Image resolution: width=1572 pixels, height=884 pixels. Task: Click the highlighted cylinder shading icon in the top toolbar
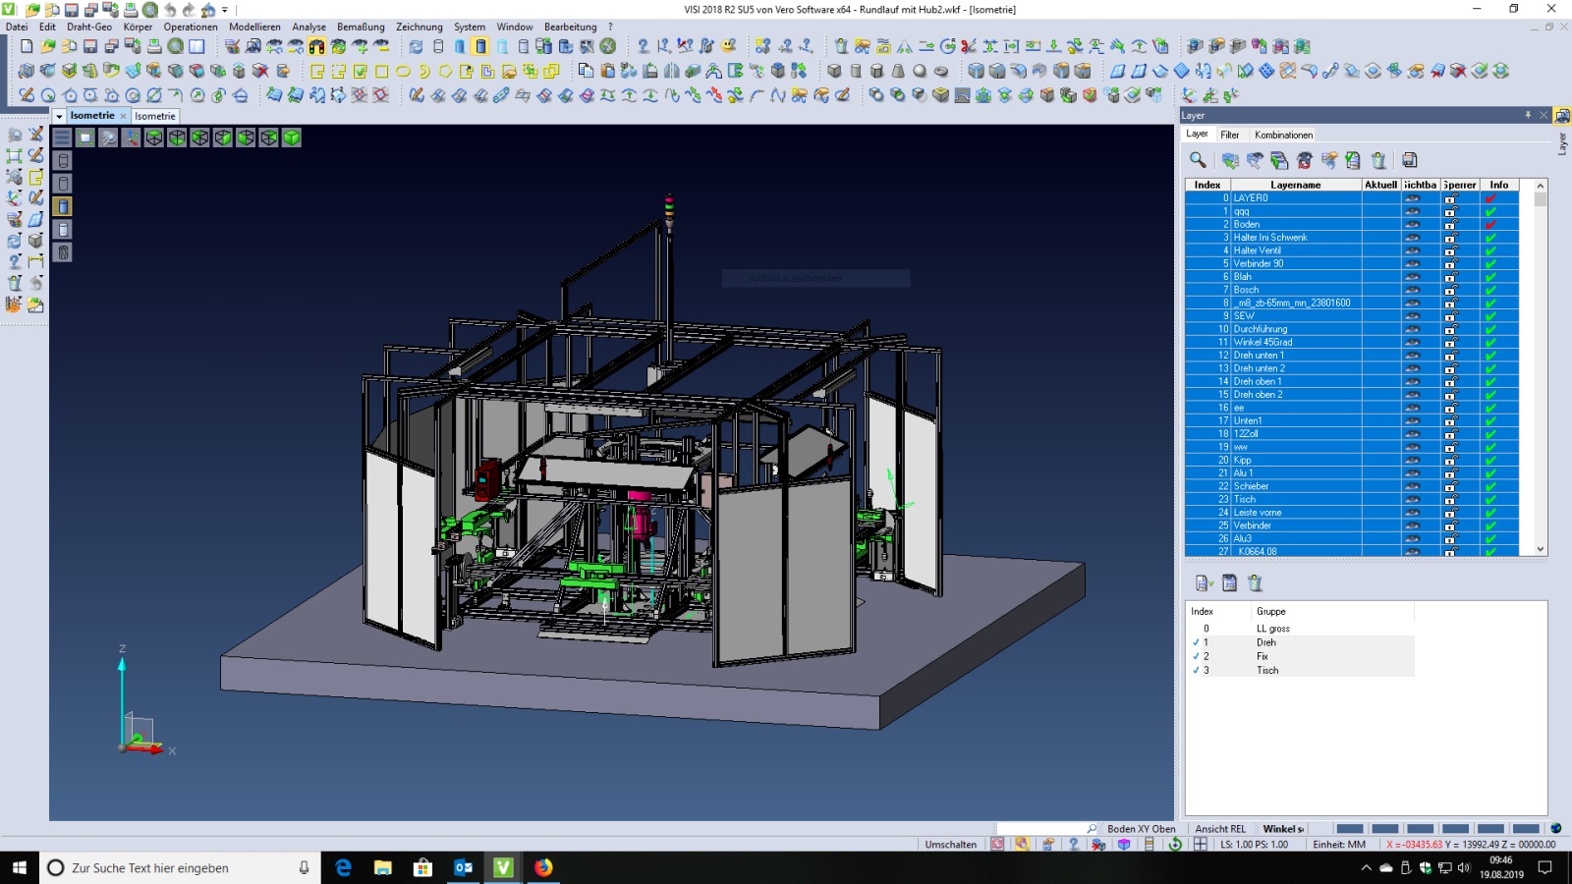[x=480, y=46]
